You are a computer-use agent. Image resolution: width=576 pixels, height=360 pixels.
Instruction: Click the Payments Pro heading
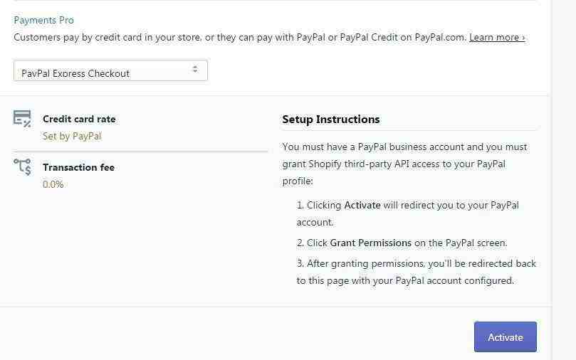pyautogui.click(x=43, y=20)
